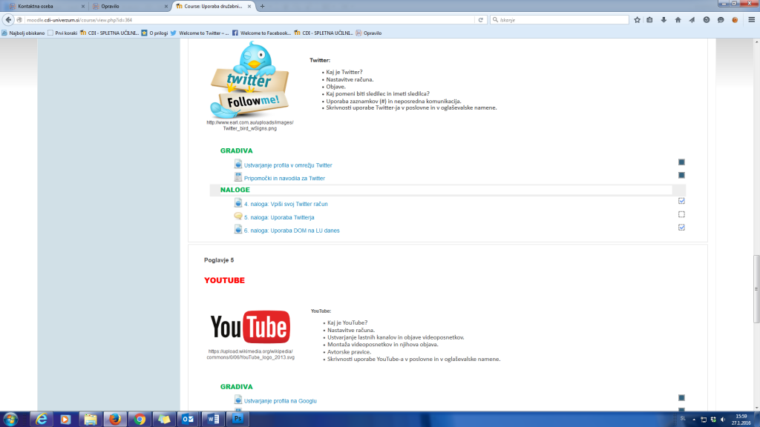Image resolution: width=760 pixels, height=427 pixels.
Task: Toggle completion for 4. naloga Twitter račun
Action: pyautogui.click(x=681, y=201)
